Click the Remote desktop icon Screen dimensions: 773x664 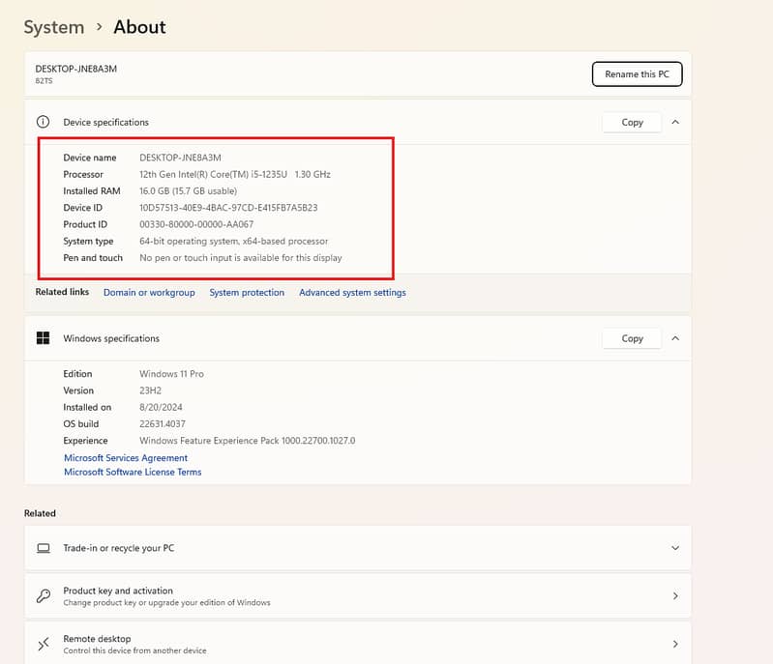43,644
